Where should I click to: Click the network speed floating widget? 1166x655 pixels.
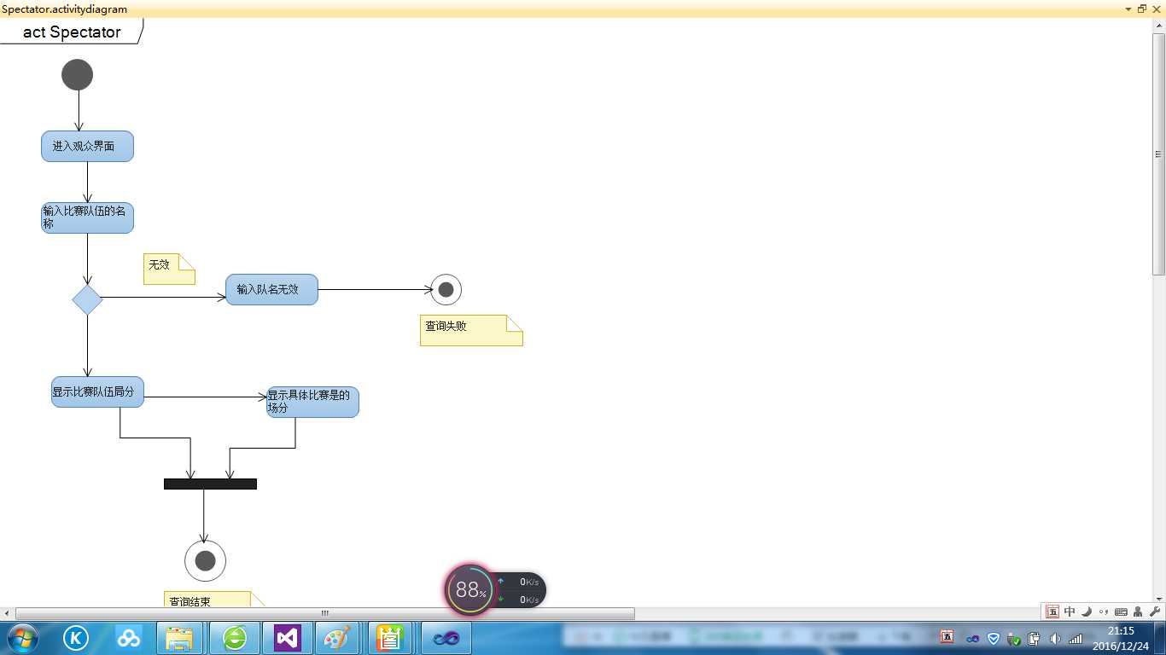[x=521, y=590]
